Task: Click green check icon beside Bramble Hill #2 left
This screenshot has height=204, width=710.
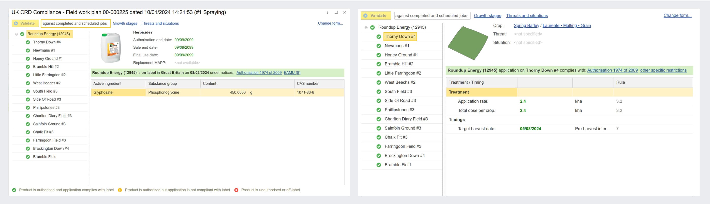Action: [28, 67]
